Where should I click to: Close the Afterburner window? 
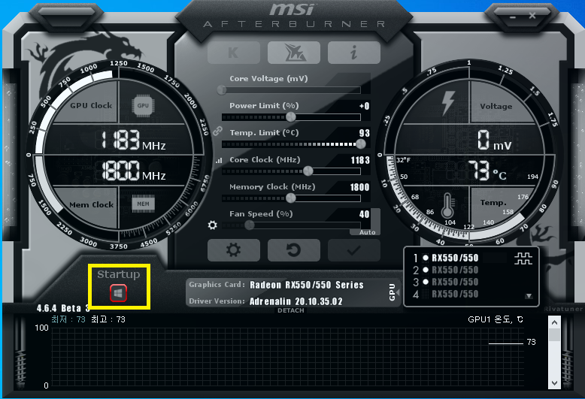[532, 16]
